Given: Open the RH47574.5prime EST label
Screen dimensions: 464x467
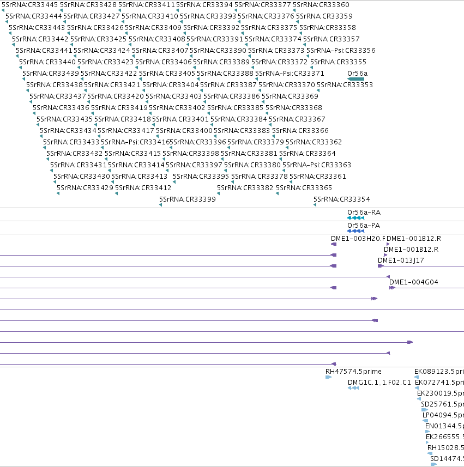Looking at the screenshot, I should coord(353,372).
